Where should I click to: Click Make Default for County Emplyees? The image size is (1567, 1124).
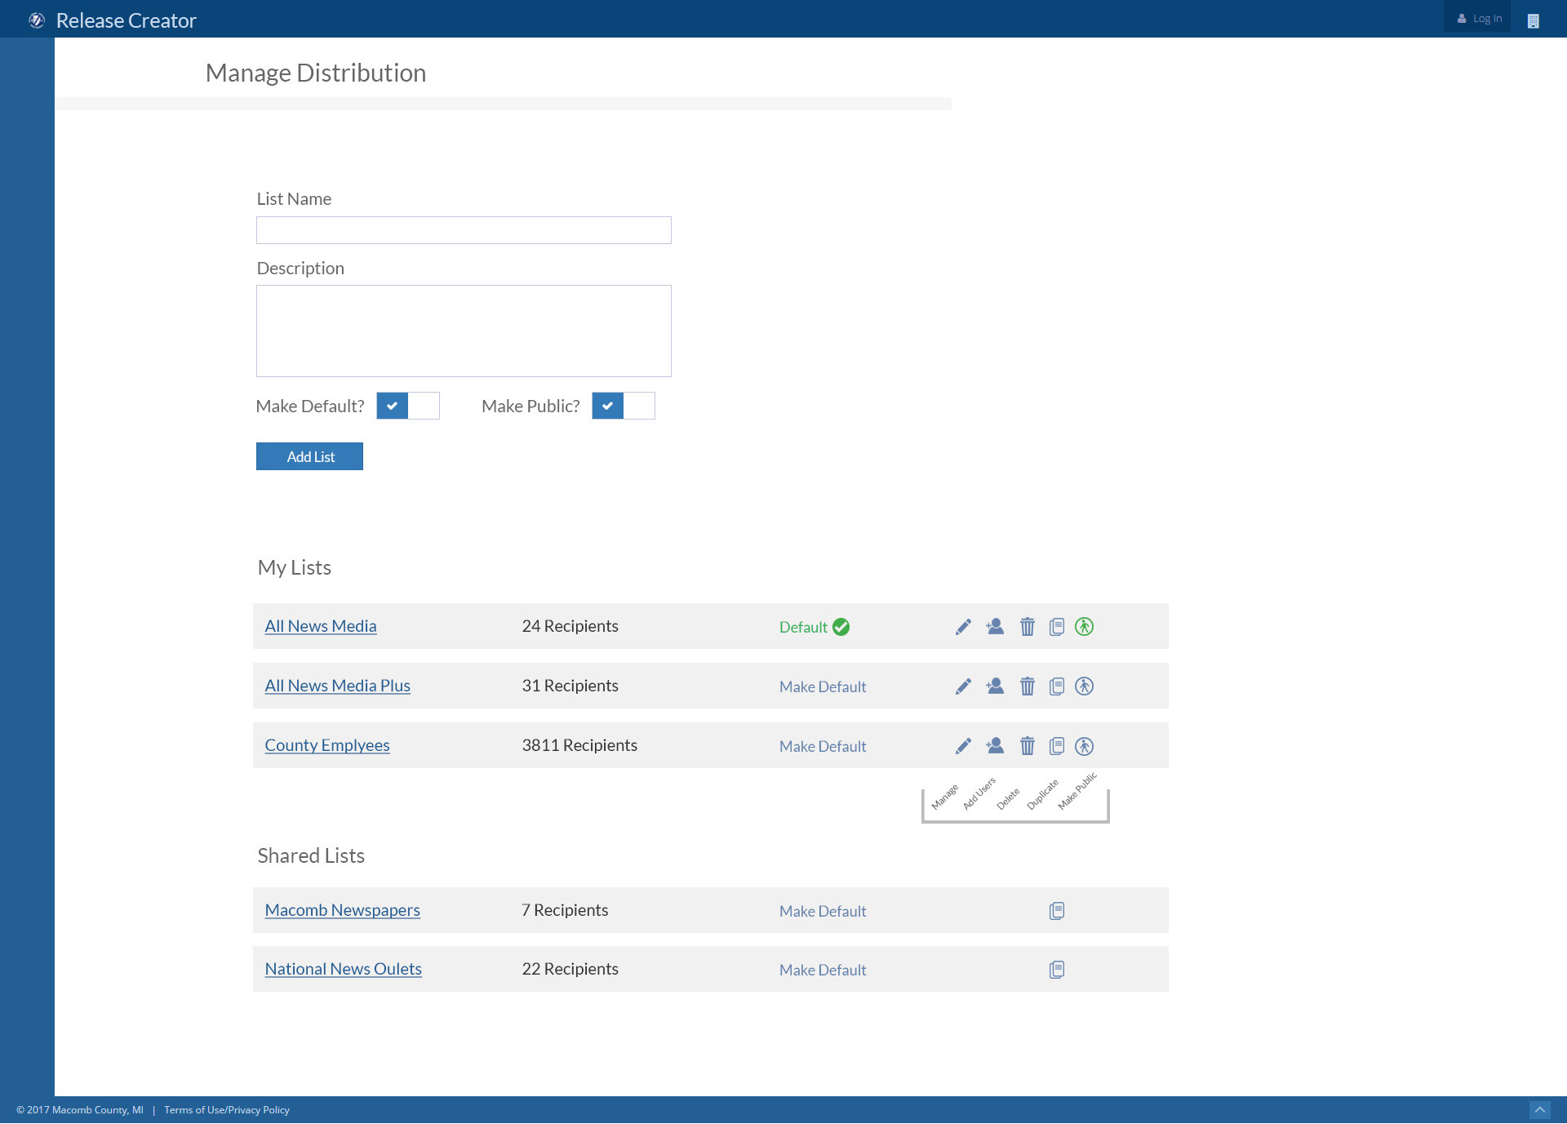point(822,746)
